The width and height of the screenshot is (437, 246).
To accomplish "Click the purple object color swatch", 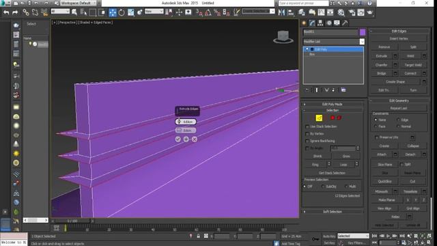I will click(x=363, y=32).
